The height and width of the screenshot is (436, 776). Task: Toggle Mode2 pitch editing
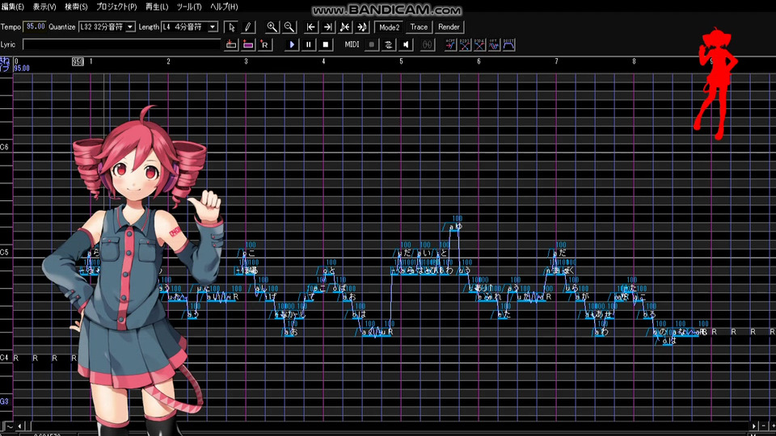pyautogui.click(x=389, y=27)
